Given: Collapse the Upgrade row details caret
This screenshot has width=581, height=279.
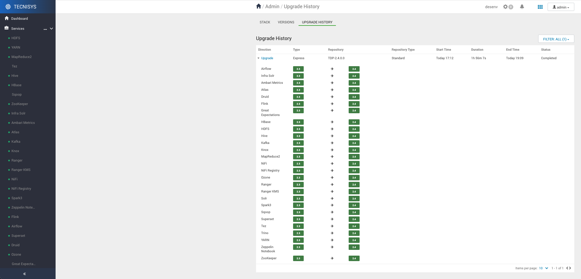Looking at the screenshot, I should click(x=258, y=58).
